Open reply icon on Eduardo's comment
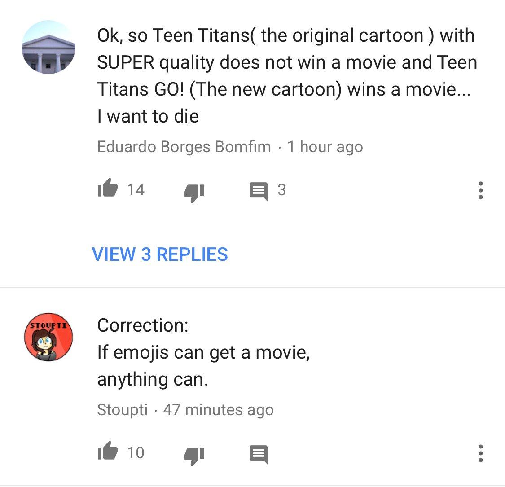The width and height of the screenshot is (505, 487). pyautogui.click(x=259, y=191)
